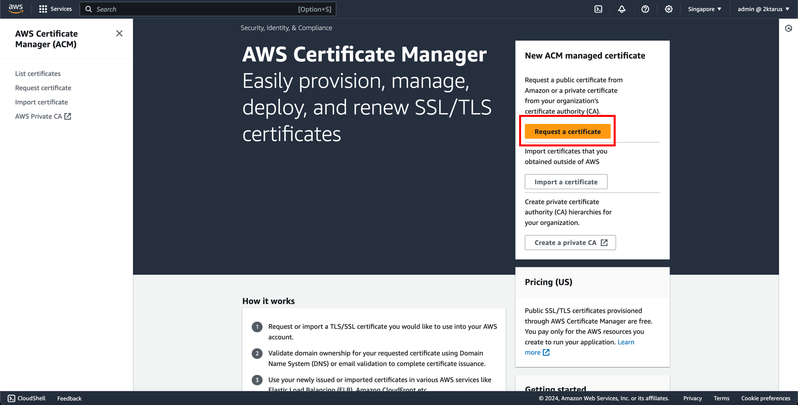Viewport: 798px width, 405px height.
Task: Click the external link icon after Learn more
Action: (x=546, y=352)
